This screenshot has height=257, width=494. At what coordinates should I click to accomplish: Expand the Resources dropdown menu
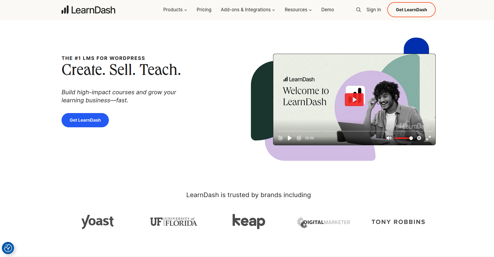click(298, 10)
